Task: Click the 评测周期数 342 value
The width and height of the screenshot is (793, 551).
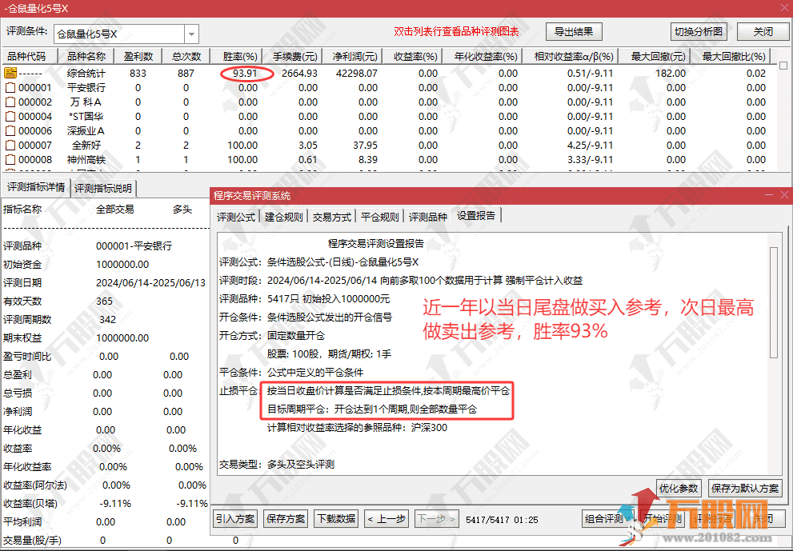Action: tap(108, 319)
